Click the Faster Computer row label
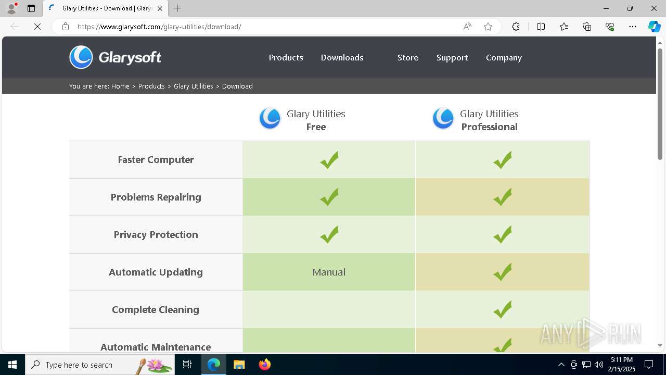This screenshot has width=666, height=375. [x=156, y=160]
